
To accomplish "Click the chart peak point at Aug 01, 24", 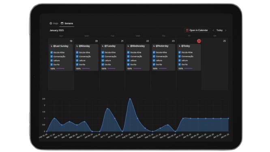I will (x=130, y=99).
